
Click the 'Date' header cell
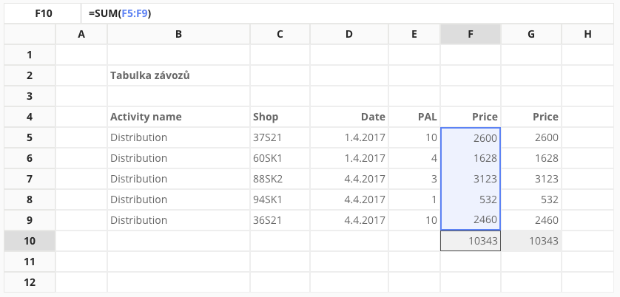[349, 117]
